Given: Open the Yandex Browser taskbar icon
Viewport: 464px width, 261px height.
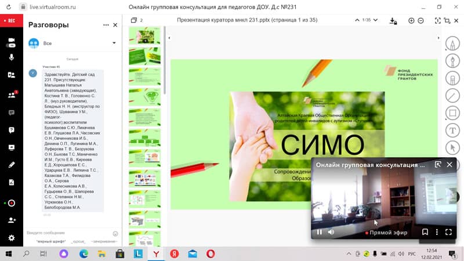Looking at the screenshot, I should (156, 254).
